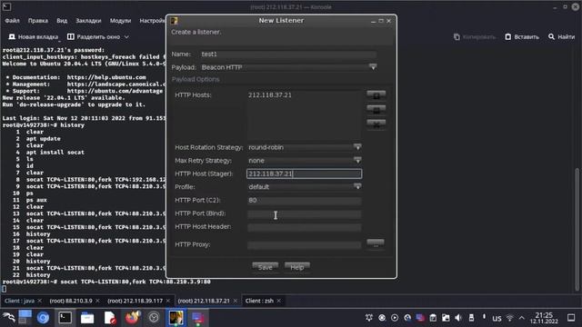Open the Разделить окно split dropdown chevron
582x327 pixels.
point(126,36)
